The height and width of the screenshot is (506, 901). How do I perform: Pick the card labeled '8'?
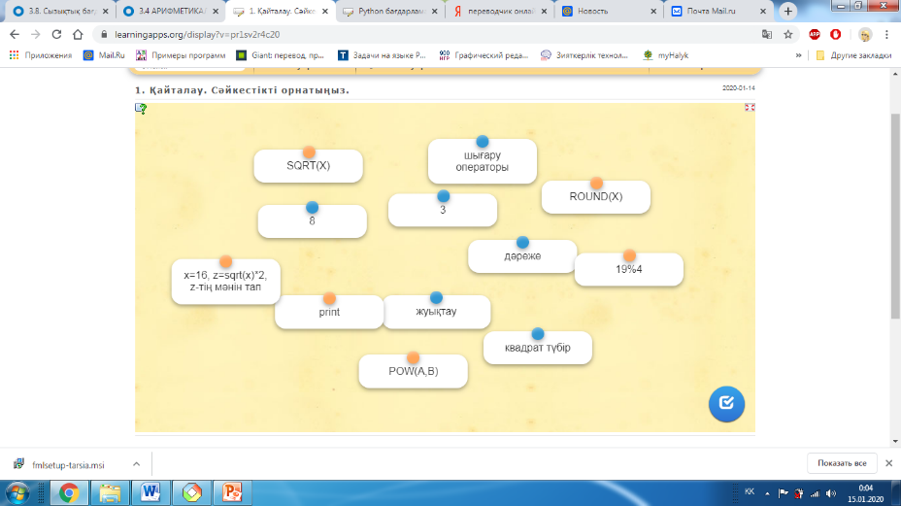click(x=312, y=220)
